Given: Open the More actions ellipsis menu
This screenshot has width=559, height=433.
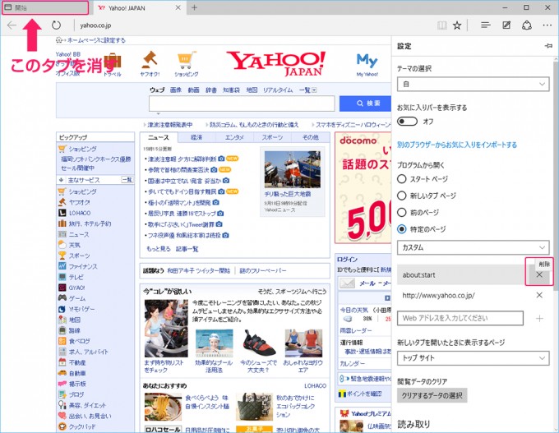Looking at the screenshot, I should [547, 25].
